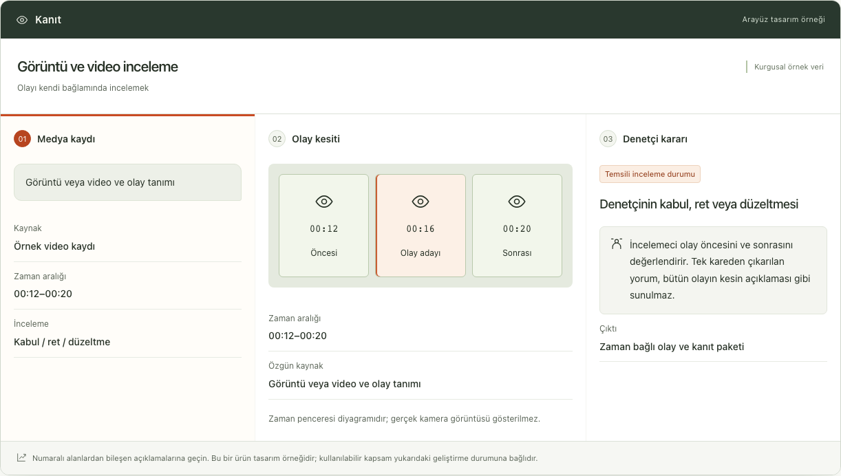Click the İnceleme field label
This screenshot has width=841, height=476.
point(31,324)
